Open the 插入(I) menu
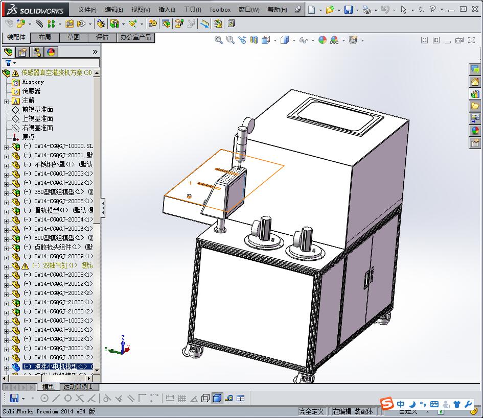This screenshot has width=483, height=418. [167, 10]
